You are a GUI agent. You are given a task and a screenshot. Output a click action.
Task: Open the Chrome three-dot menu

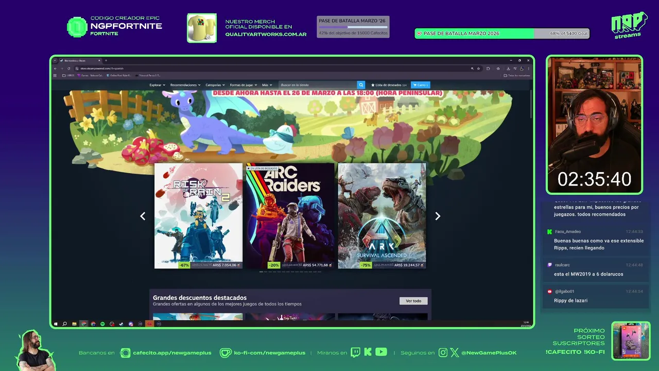pos(528,69)
